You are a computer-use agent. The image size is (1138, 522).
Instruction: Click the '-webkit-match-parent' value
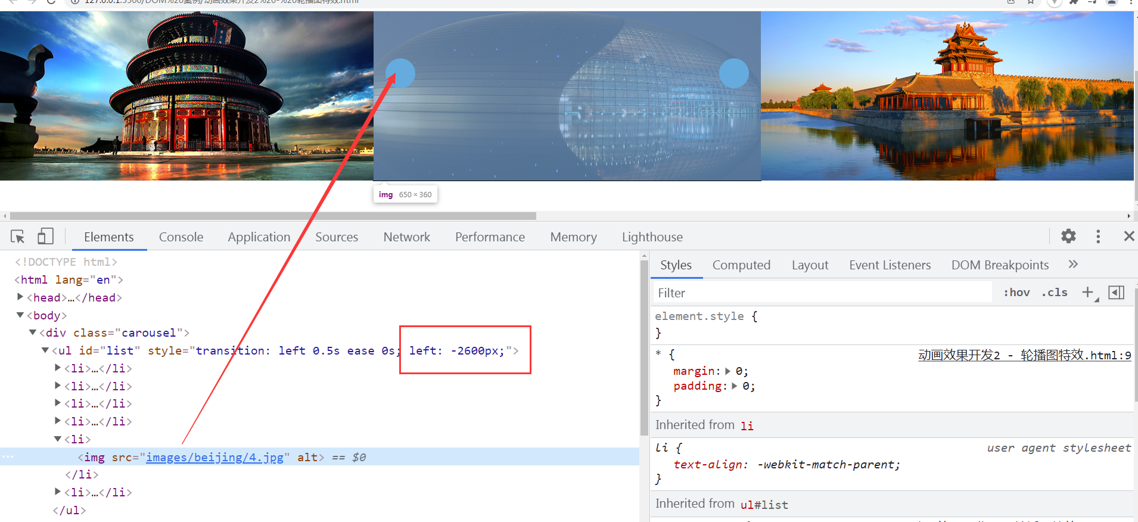[826, 465]
